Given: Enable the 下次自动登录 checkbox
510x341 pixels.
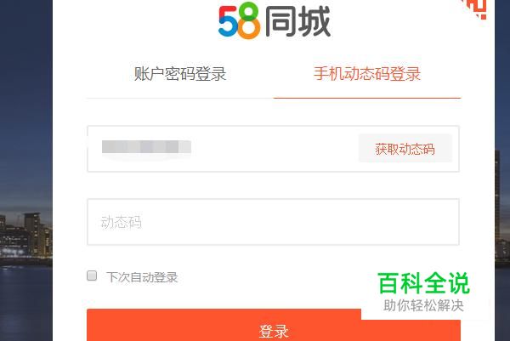Looking at the screenshot, I should pos(92,276).
